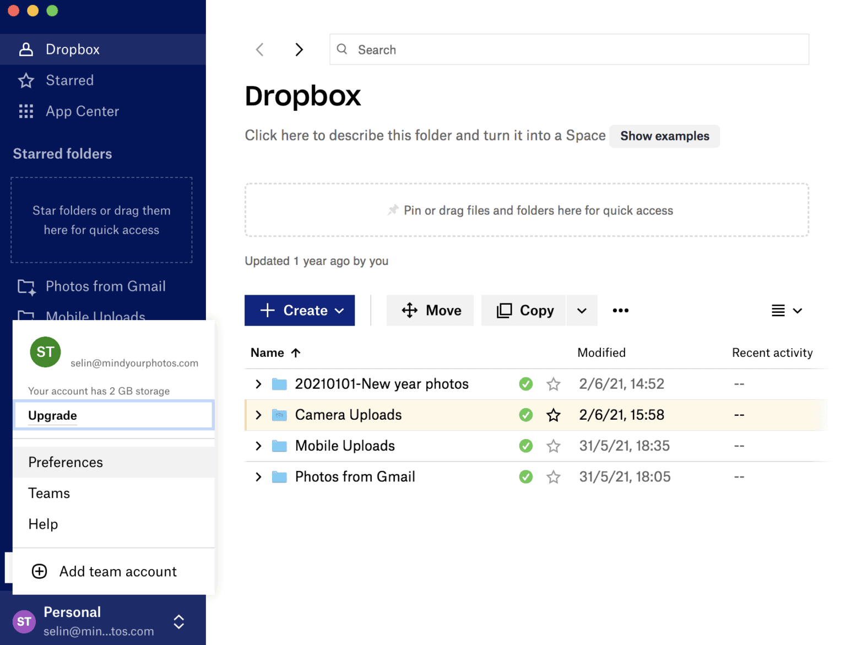846x645 pixels.
Task: Click the 20210101-New year photos folder icon
Action: click(x=280, y=384)
